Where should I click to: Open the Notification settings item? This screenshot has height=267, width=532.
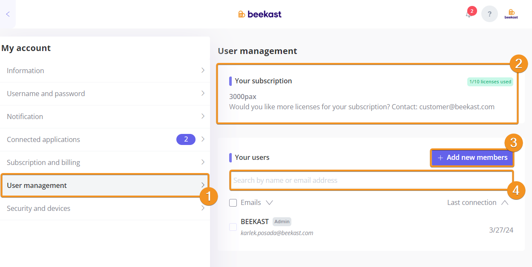(105, 116)
